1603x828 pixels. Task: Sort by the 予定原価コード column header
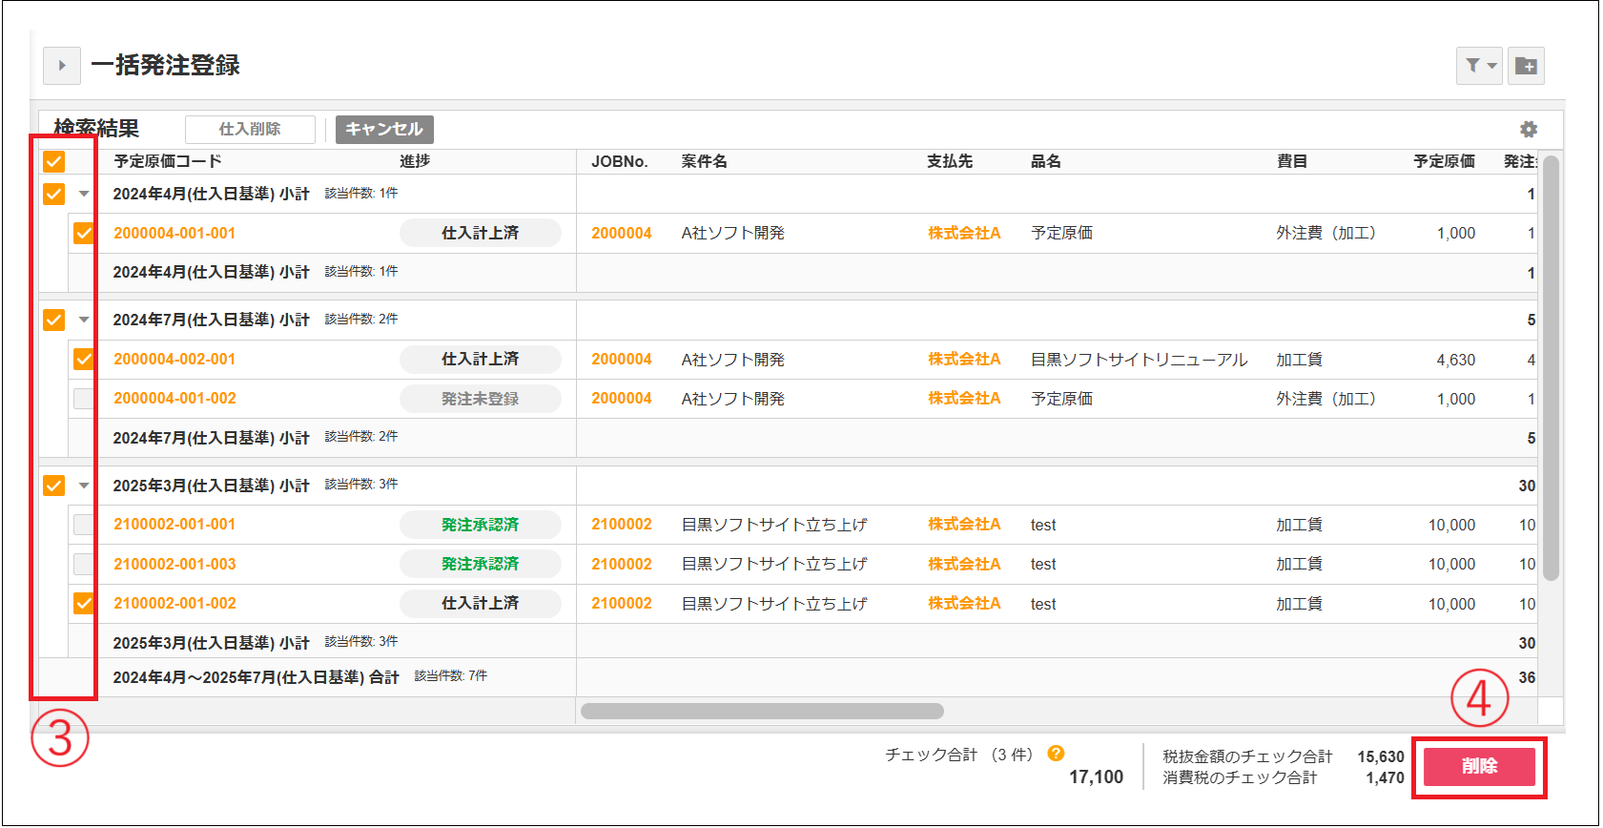168,161
